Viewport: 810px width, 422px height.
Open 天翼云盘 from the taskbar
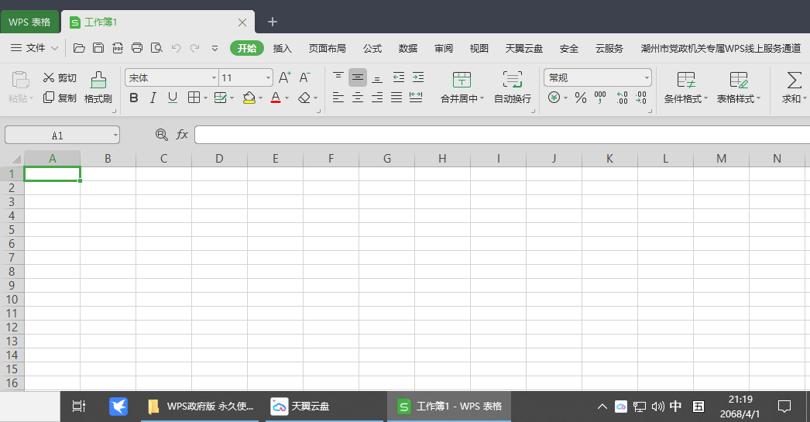[x=324, y=406]
